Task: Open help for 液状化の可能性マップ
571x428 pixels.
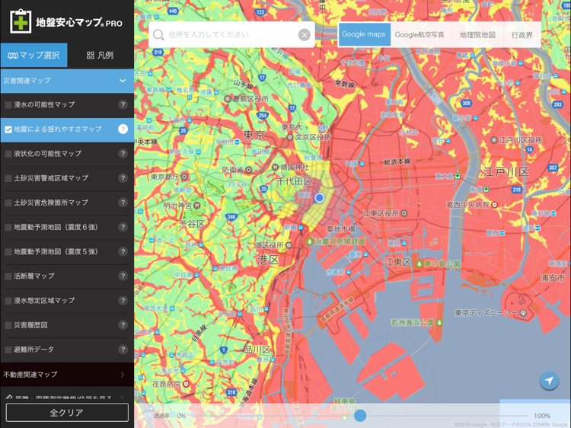Action: (123, 153)
